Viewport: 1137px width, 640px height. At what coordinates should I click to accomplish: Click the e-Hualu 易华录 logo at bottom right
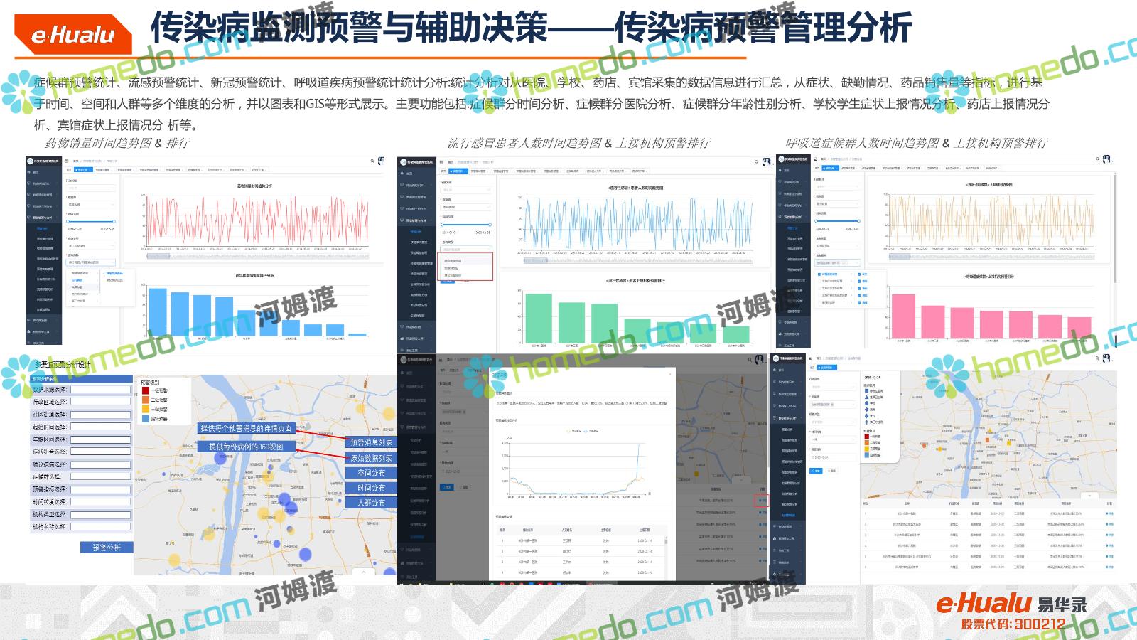pos(1011,604)
